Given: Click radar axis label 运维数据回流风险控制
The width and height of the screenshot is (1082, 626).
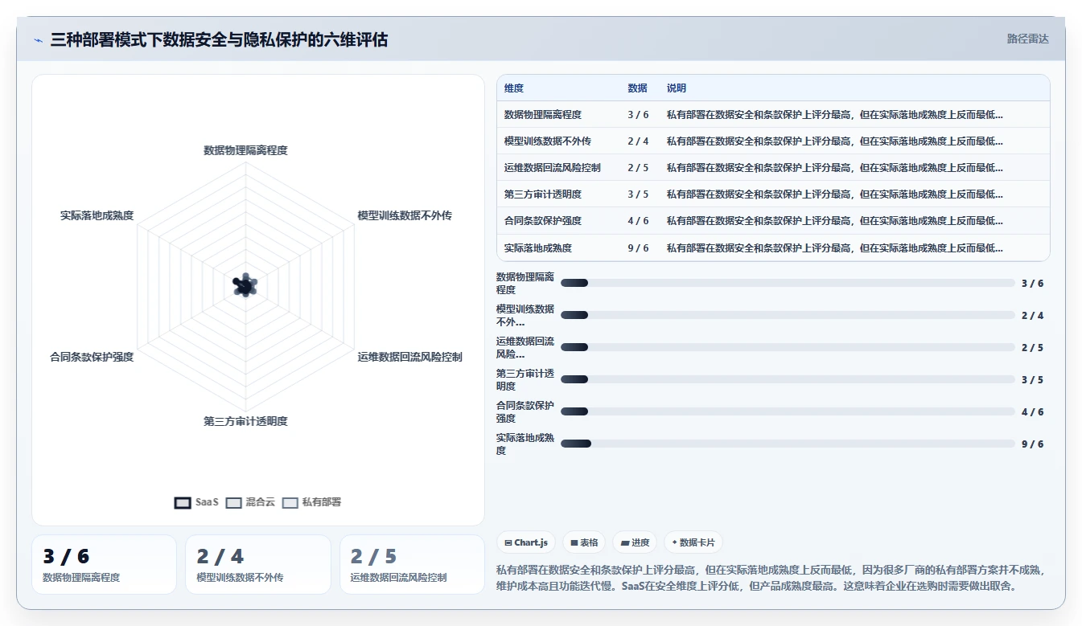Looking at the screenshot, I should tap(409, 357).
